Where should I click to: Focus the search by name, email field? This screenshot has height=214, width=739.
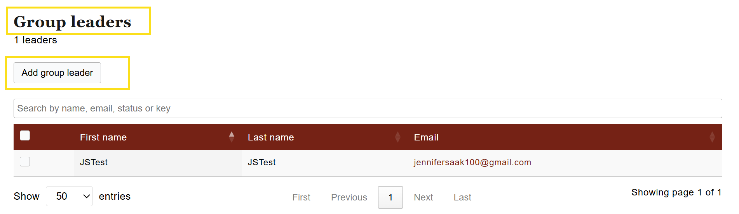(x=368, y=108)
